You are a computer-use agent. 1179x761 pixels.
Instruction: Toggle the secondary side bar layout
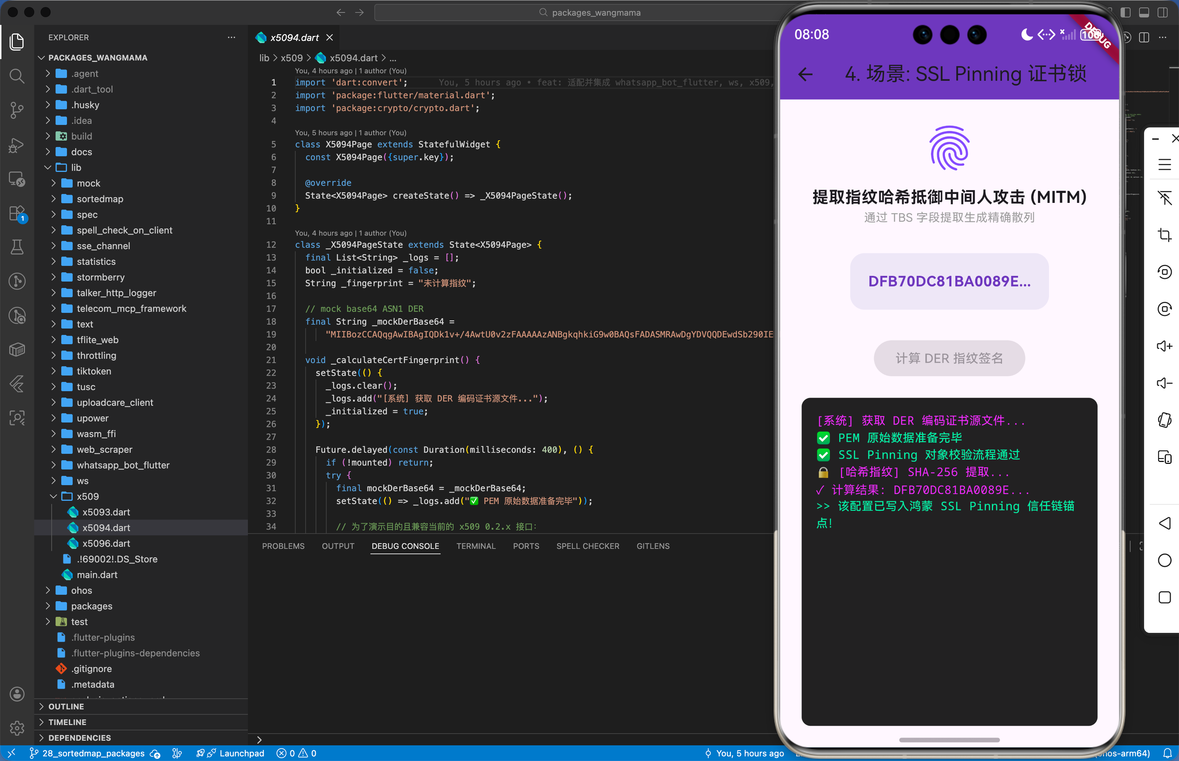pos(1162,12)
